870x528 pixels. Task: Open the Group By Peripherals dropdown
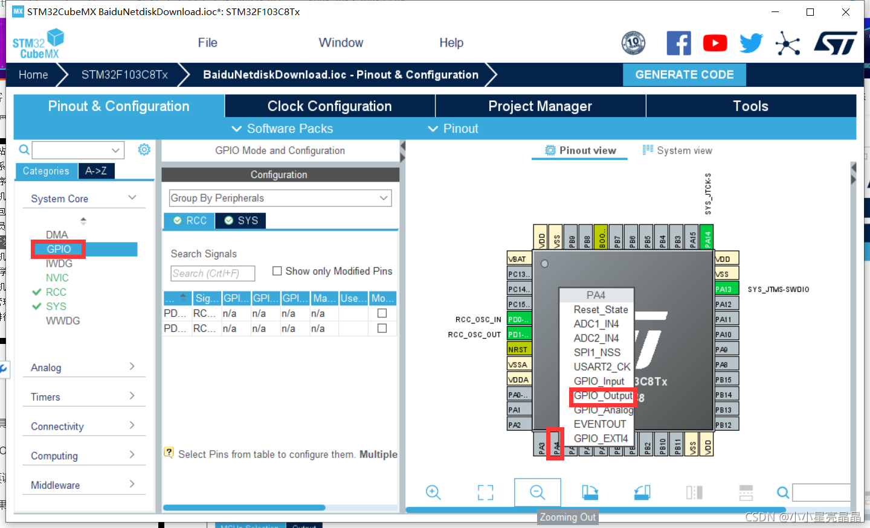[x=280, y=198]
